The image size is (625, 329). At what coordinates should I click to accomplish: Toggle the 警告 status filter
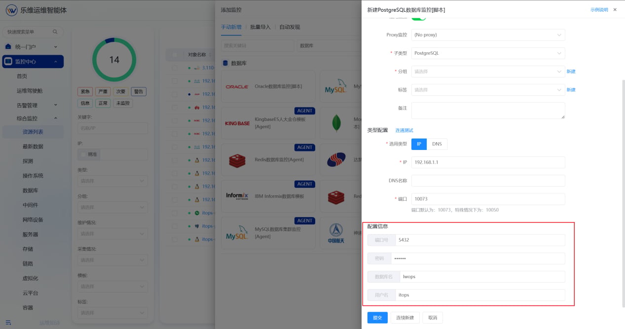[139, 92]
